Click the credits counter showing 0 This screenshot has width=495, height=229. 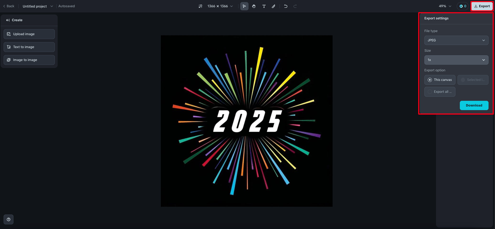(463, 6)
